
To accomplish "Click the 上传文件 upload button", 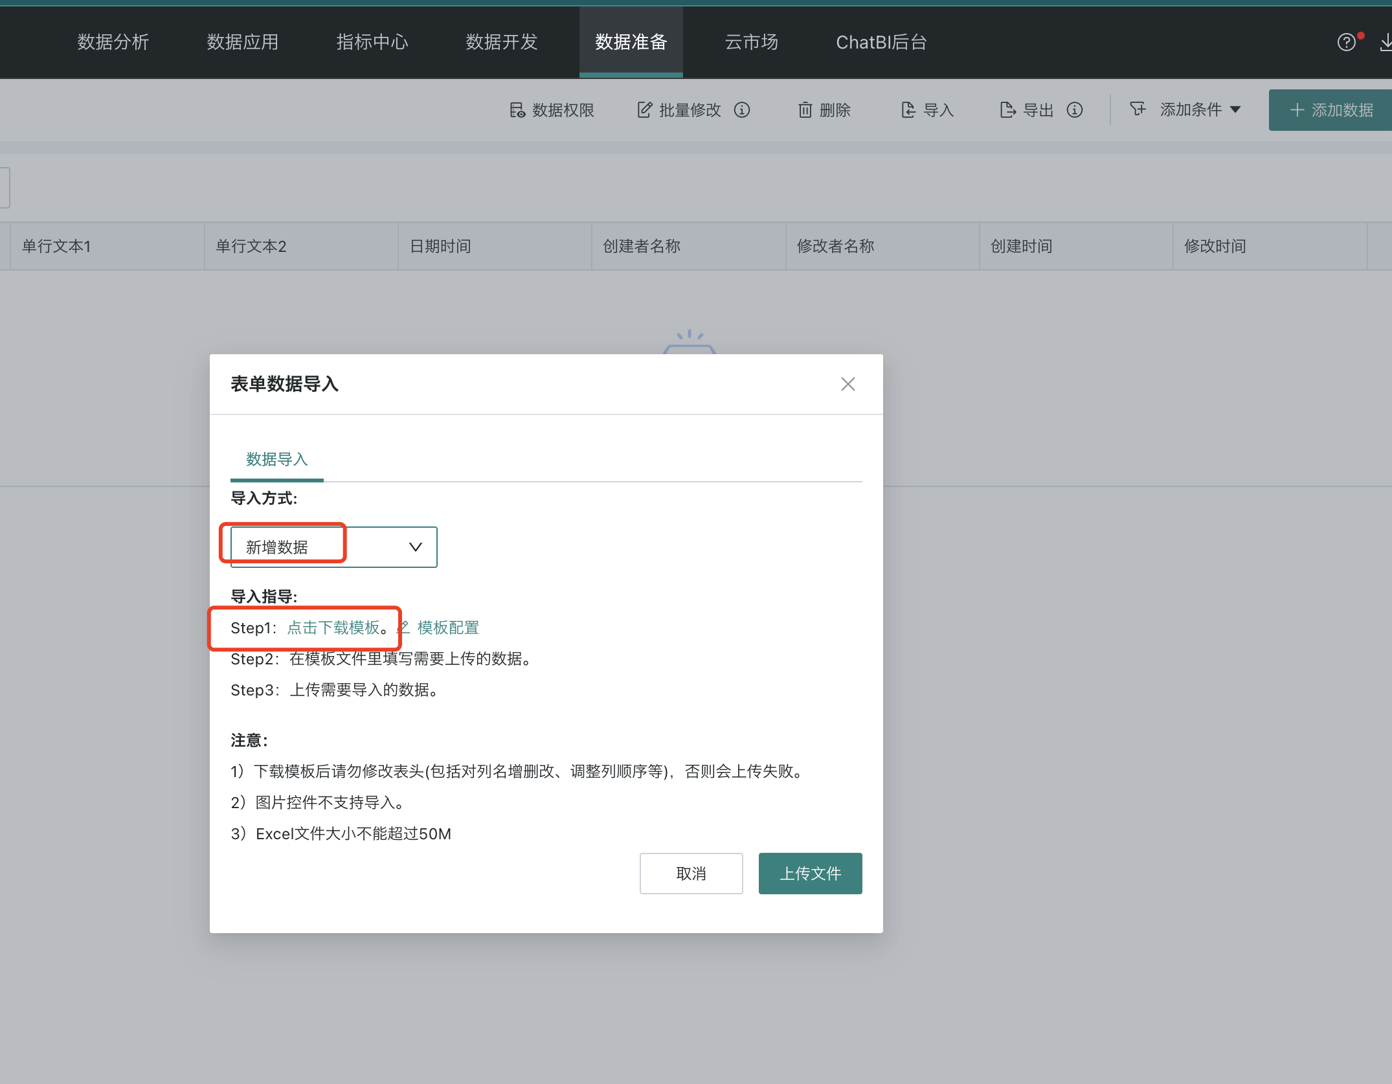I will (x=810, y=873).
